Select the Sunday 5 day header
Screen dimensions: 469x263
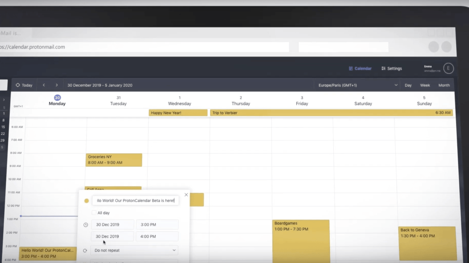tap(424, 101)
